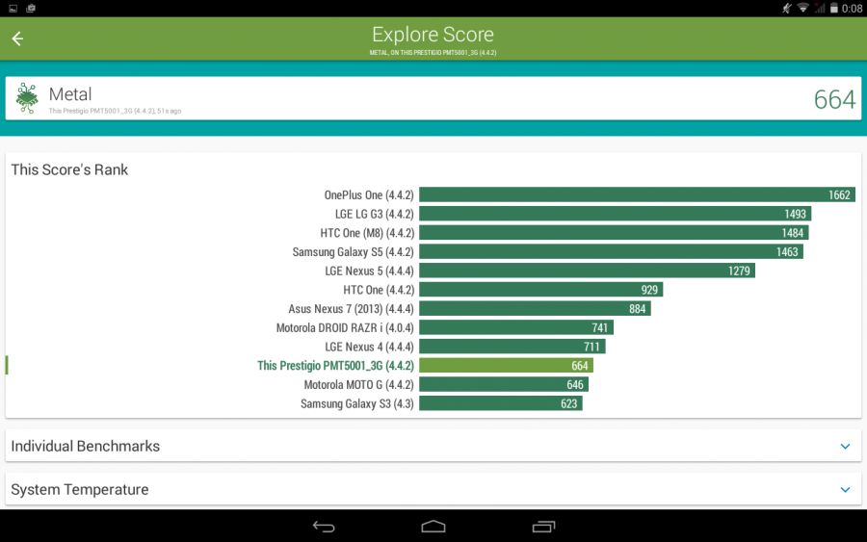Expand the Individual Benchmarks chevron

click(x=845, y=447)
